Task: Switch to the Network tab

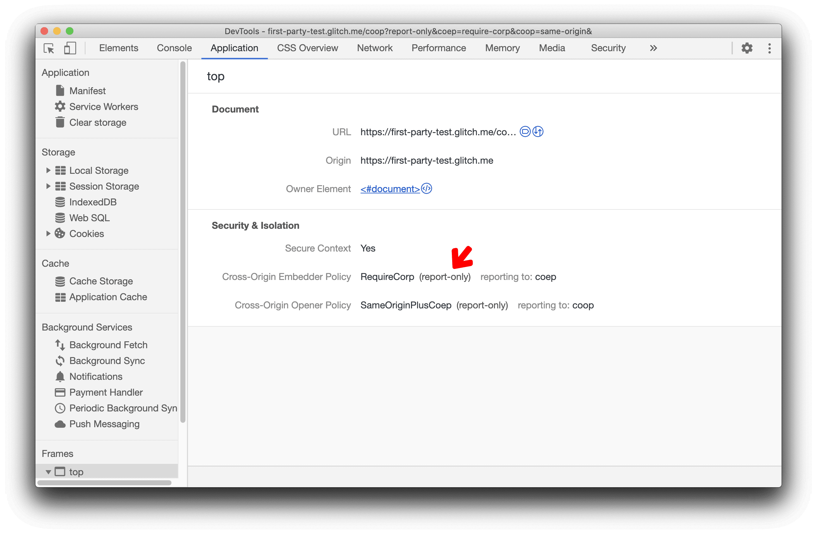Action: pos(374,48)
